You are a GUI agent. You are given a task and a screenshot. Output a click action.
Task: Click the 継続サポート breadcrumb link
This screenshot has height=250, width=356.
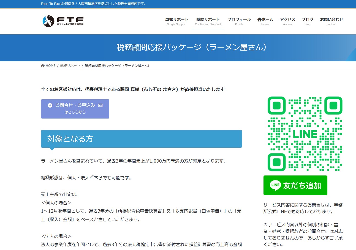point(70,66)
